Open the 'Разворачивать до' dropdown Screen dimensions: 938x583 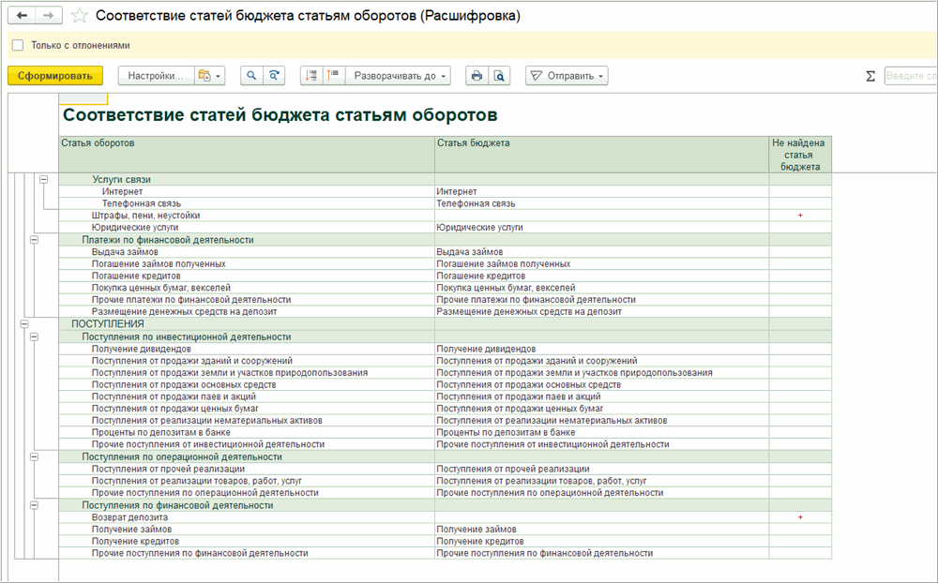click(x=398, y=76)
